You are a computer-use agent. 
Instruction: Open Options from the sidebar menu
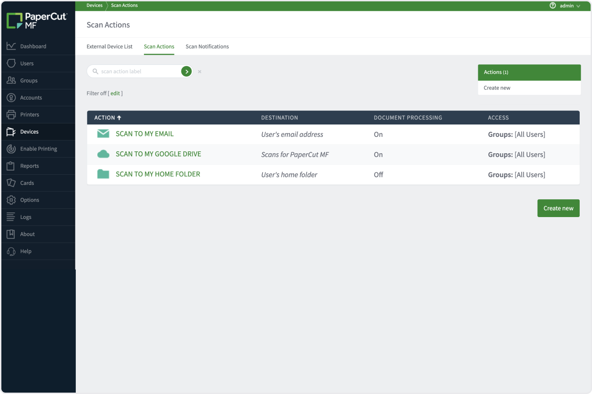pos(38,200)
